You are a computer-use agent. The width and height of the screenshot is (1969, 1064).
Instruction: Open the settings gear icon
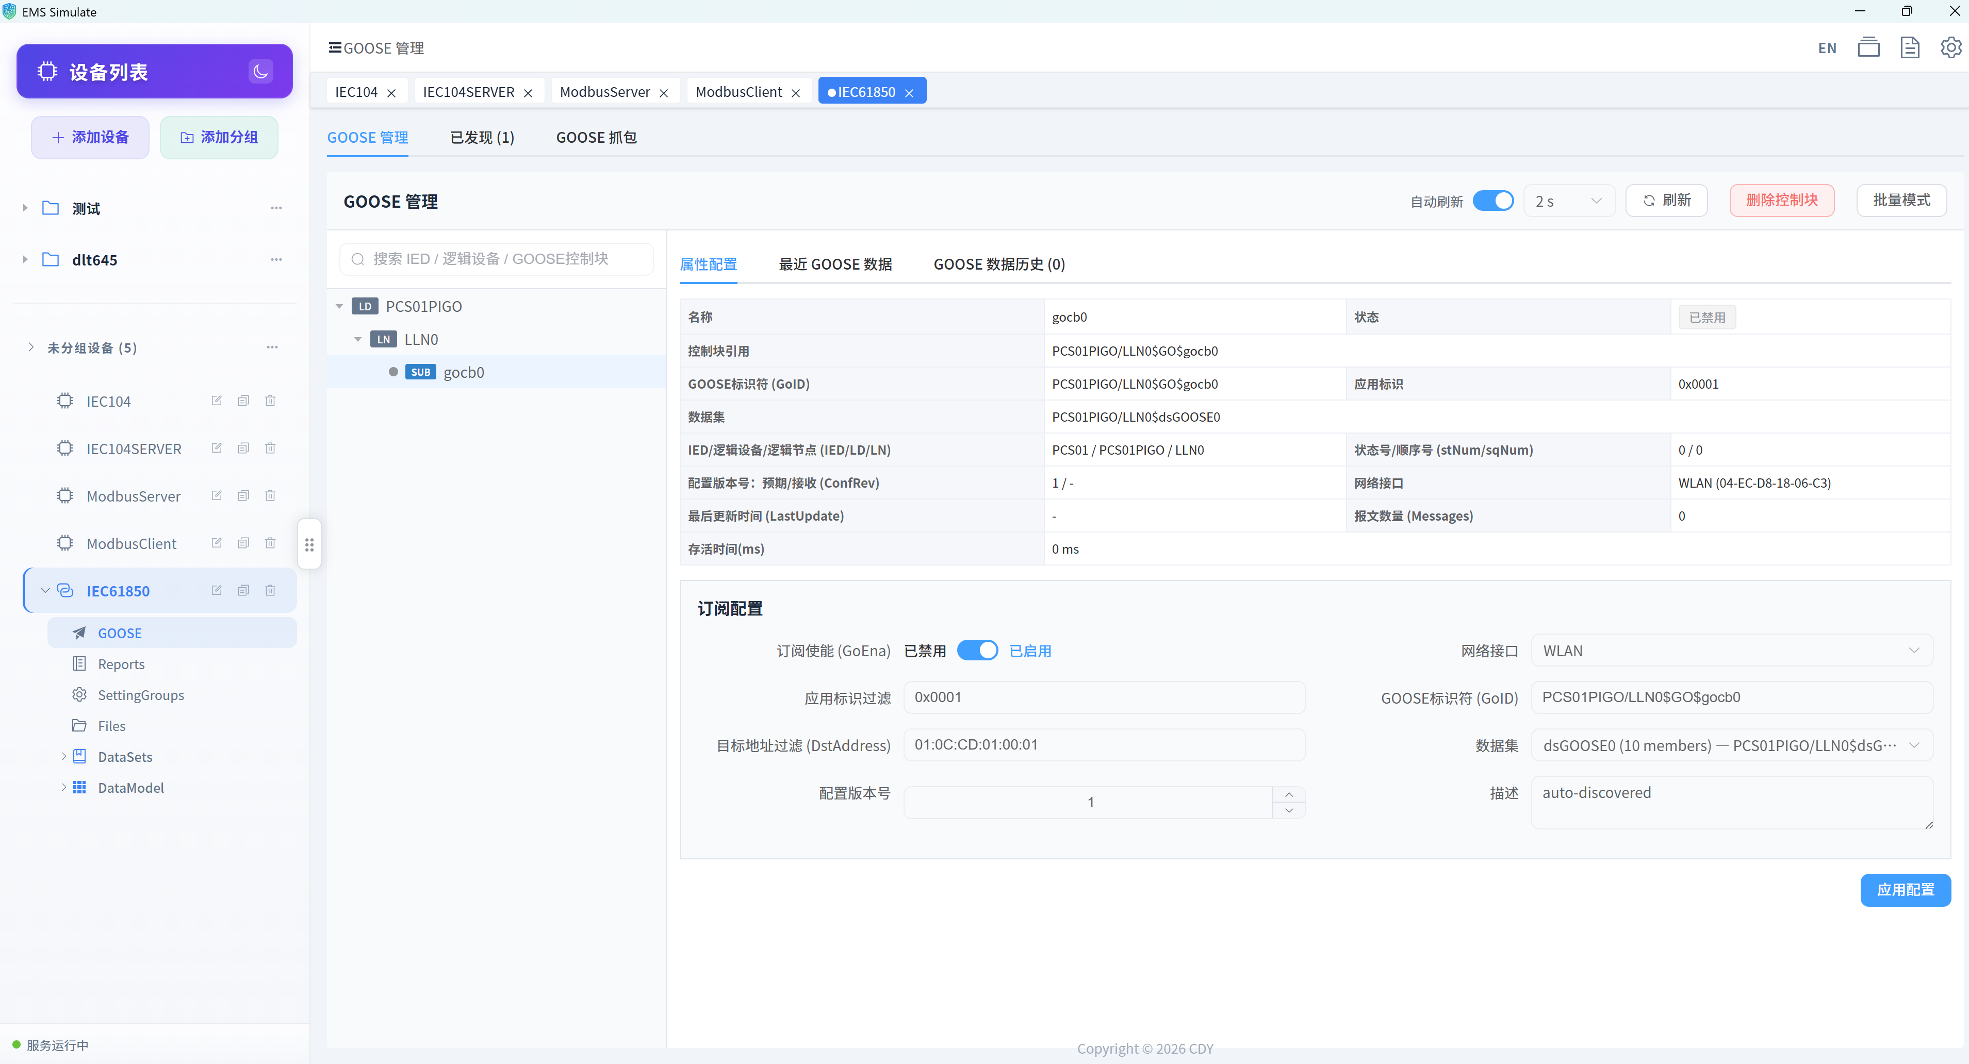(1950, 47)
